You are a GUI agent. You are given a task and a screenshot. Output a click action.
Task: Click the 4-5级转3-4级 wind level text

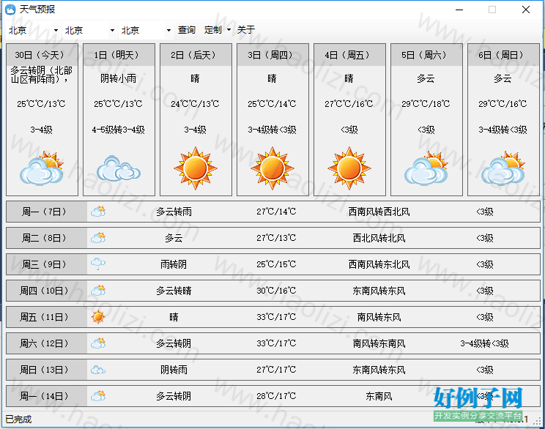118,130
